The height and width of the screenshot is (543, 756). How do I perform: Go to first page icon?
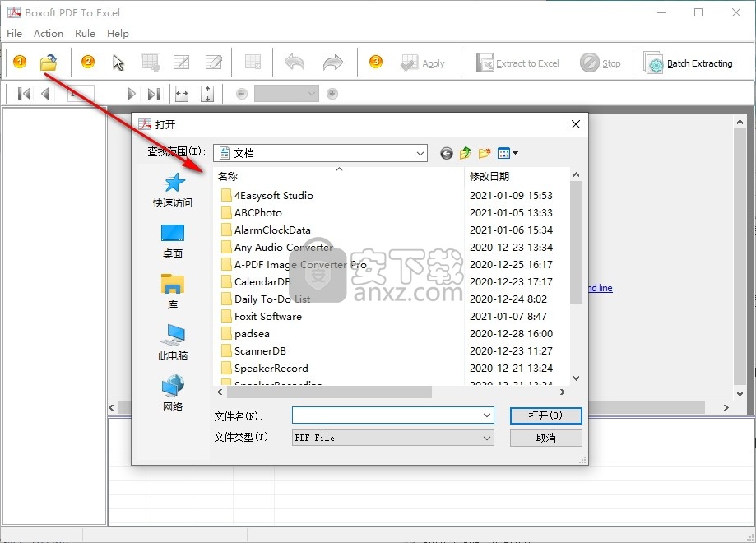(24, 94)
